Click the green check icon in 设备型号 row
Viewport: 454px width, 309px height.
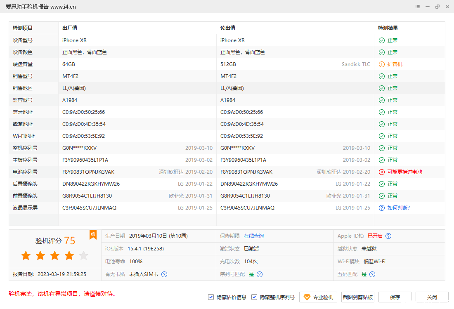pyautogui.click(x=382, y=40)
